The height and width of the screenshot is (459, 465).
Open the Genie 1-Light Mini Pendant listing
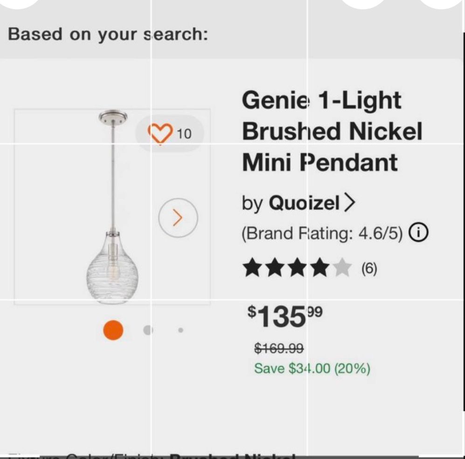331,131
